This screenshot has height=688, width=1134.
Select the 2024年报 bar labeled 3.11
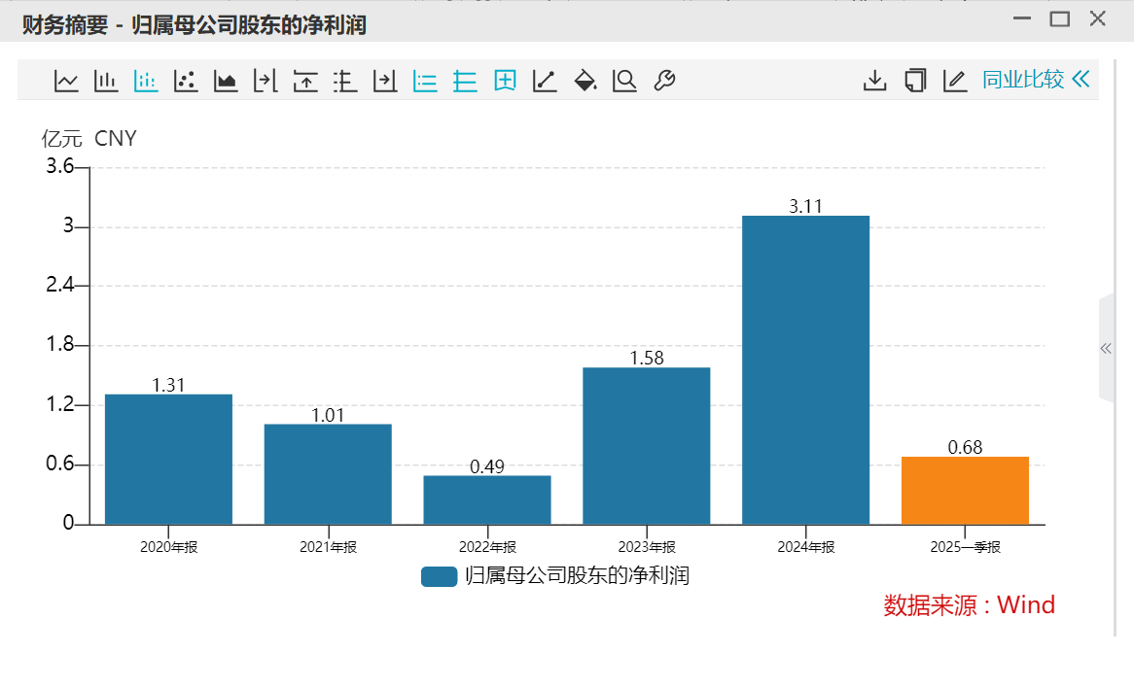point(805,370)
